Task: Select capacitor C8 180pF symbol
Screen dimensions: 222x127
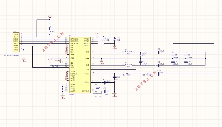Action: [173, 62]
